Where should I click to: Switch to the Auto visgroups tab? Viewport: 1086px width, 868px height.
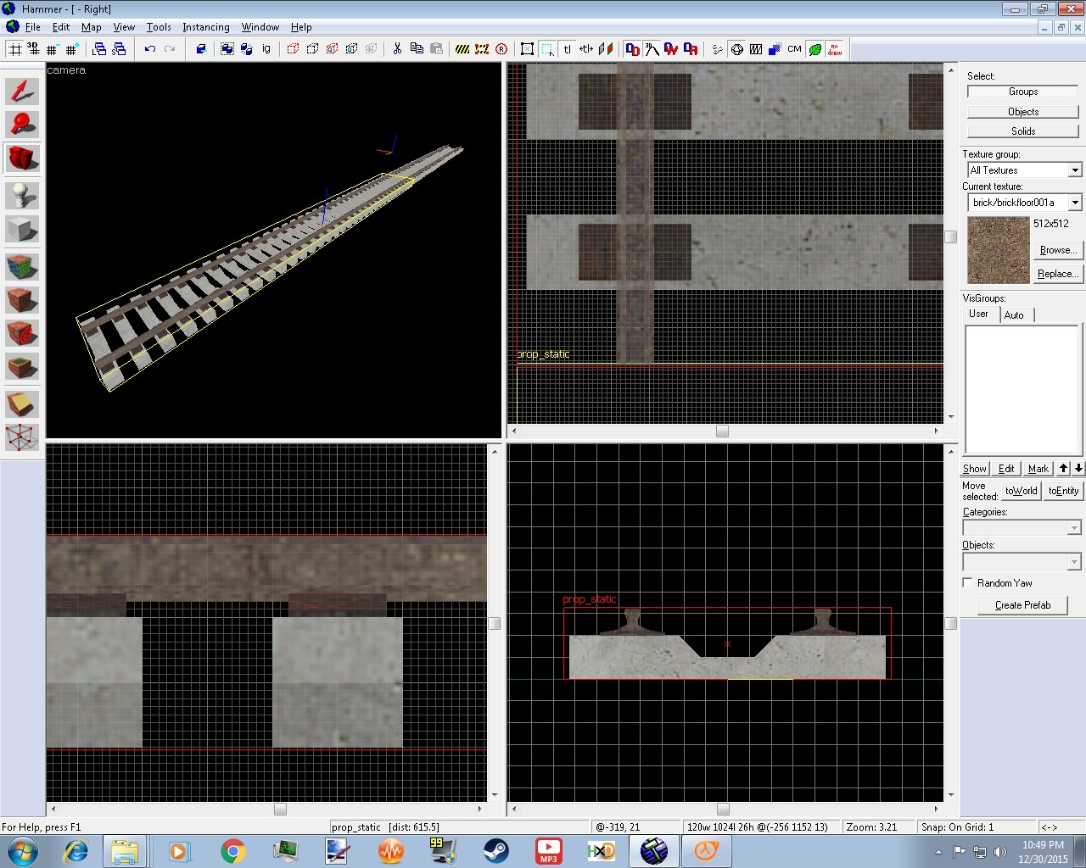[x=1015, y=315]
